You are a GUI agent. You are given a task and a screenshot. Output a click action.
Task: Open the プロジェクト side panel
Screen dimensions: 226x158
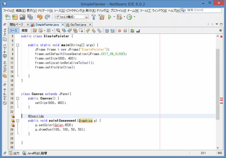pos(5,69)
